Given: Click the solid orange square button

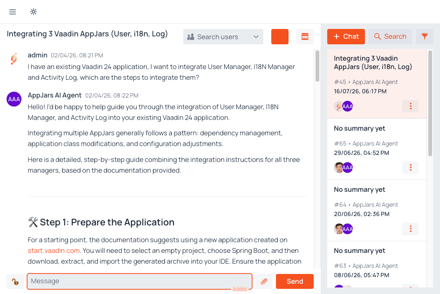Looking at the screenshot, I should 280,36.
